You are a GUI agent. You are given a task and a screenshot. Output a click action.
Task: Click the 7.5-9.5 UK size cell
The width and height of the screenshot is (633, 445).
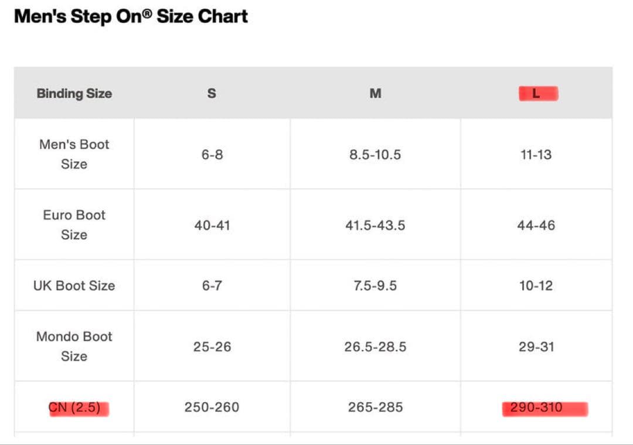[x=375, y=286]
